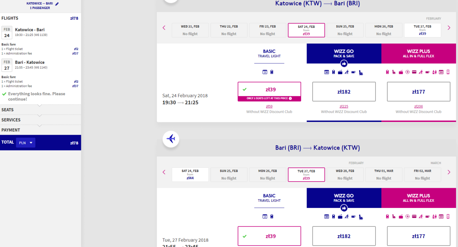Image resolution: width=458 pixels, height=247 pixels.
Task: Click the pencil edit icon beside Katowice — Bari
Action: click(x=57, y=4)
